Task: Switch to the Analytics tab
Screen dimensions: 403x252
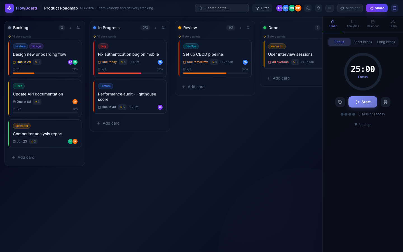Action: [x=353, y=24]
